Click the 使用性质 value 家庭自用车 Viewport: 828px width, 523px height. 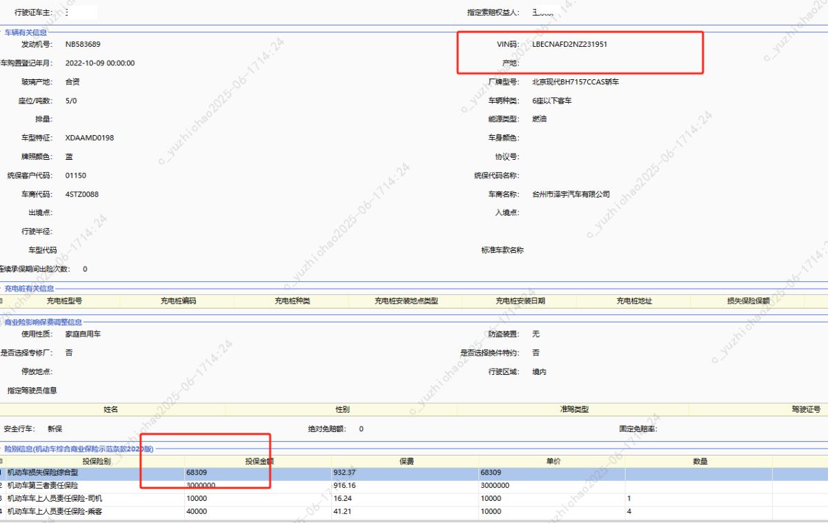point(83,334)
